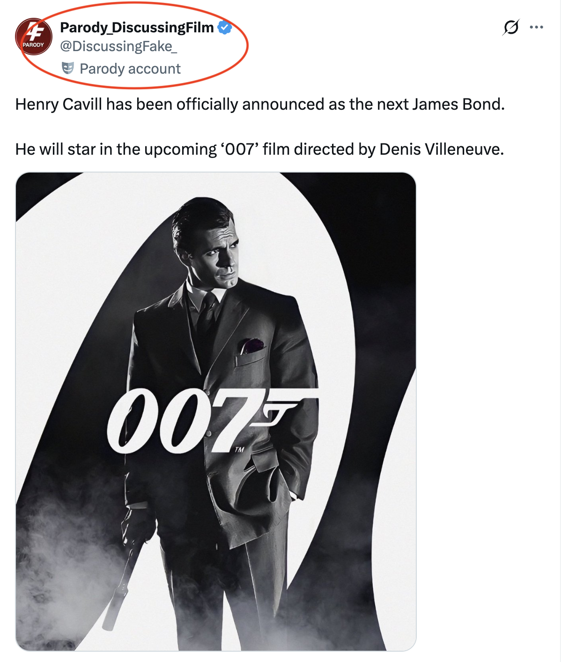Open the Parody_DiscussingFilm profile avatar
Viewport: 561px width, 662px height.
pos(34,37)
